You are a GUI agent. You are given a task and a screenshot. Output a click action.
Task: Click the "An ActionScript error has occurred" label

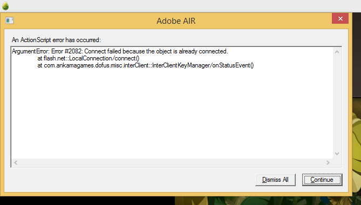pos(57,40)
